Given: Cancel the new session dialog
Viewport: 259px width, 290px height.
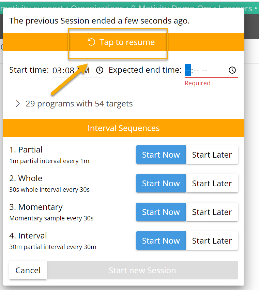Looking at the screenshot, I should (x=28, y=270).
